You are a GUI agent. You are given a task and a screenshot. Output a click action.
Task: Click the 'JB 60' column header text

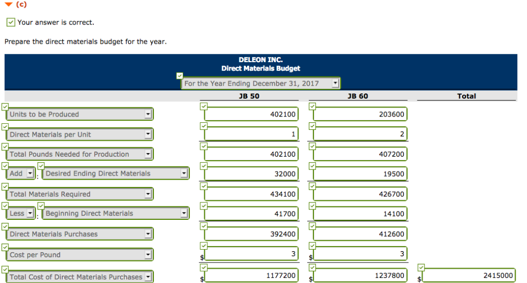(358, 96)
